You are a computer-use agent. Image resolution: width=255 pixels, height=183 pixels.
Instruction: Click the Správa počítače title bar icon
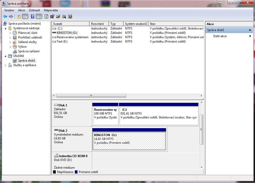pyautogui.click(x=4, y=3)
